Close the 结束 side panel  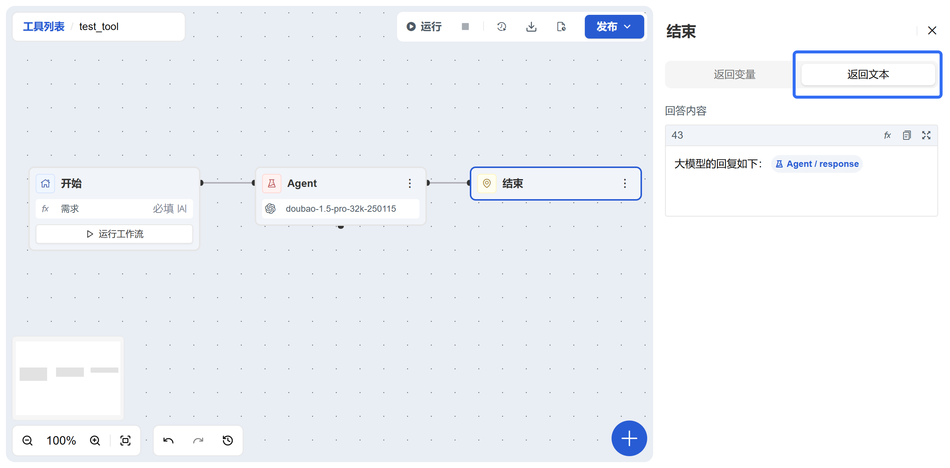tap(932, 30)
